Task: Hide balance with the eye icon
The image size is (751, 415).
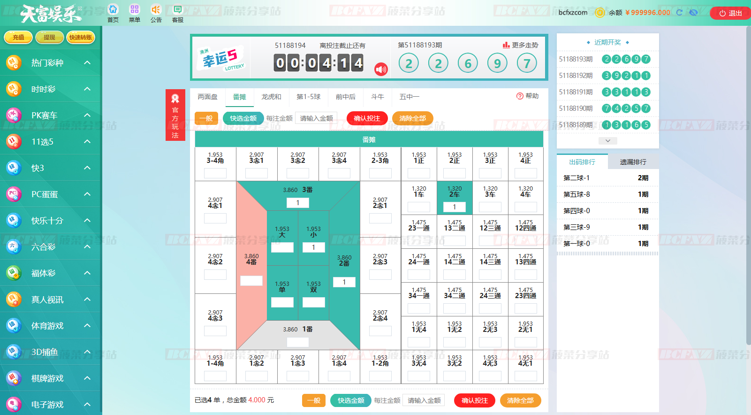Action: (694, 13)
